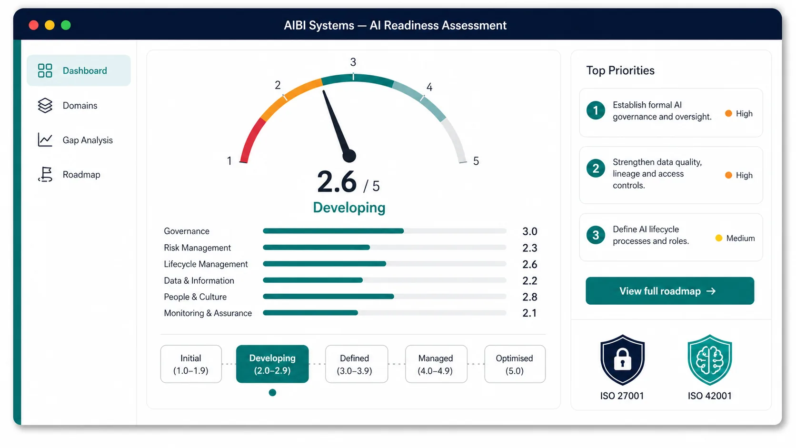The image size is (796, 448).
Task: Click the People & Culture row label
Action: (195, 297)
